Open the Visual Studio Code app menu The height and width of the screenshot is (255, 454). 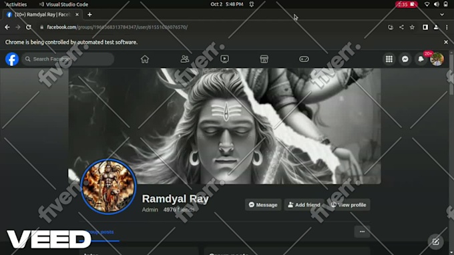tap(63, 5)
